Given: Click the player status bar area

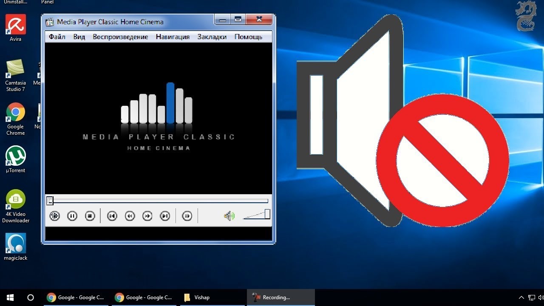Looking at the screenshot, I should tap(159, 233).
